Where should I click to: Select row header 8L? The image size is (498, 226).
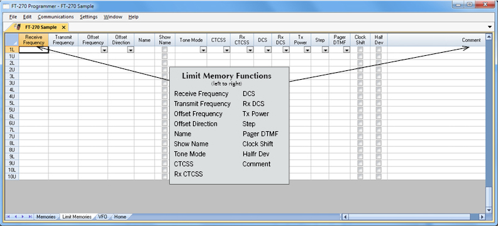point(12,143)
